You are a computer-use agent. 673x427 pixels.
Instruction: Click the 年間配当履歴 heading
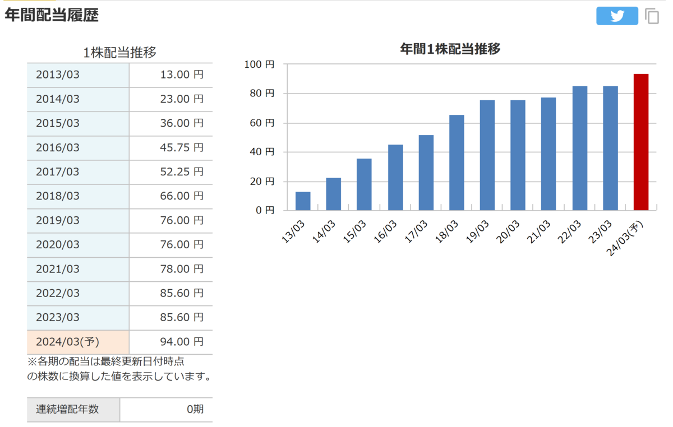click(x=52, y=15)
